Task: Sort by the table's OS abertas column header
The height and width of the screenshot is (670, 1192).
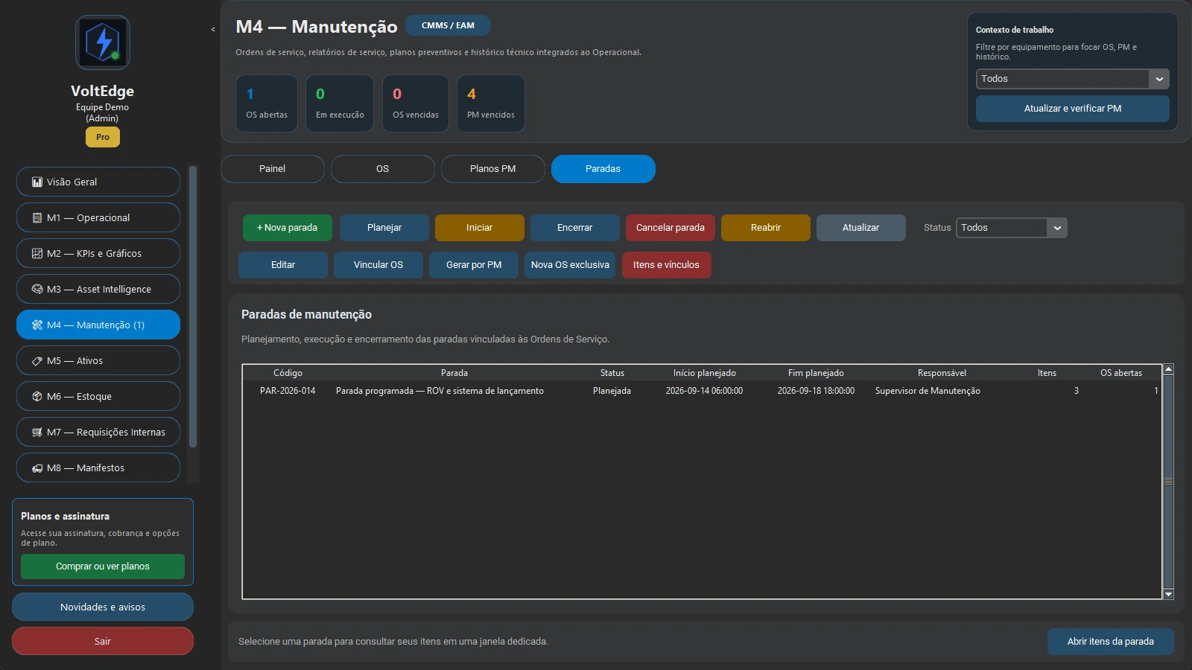Action: click(x=1121, y=373)
